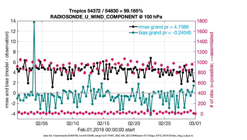Viewport: 247px width, 140px height.
Task: Click the 14 tick on left axis
Action: point(13,21)
